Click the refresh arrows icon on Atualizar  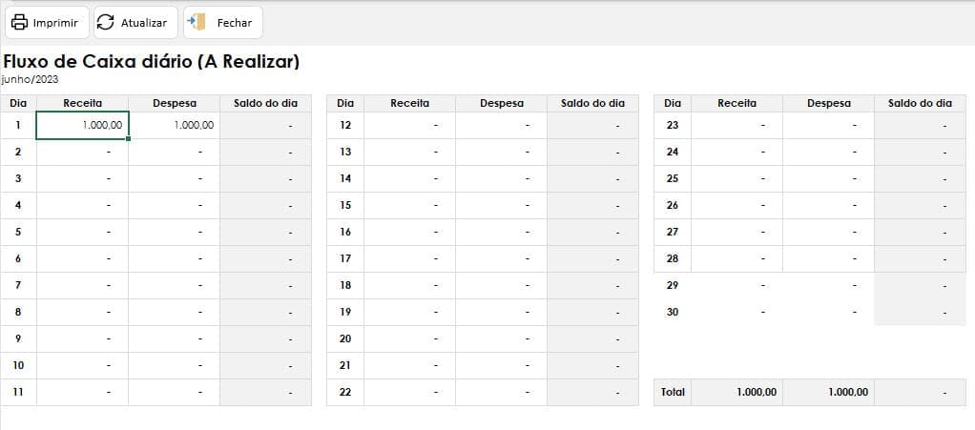click(107, 22)
